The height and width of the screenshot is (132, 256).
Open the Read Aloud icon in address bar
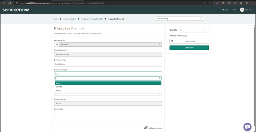pos(205,3)
